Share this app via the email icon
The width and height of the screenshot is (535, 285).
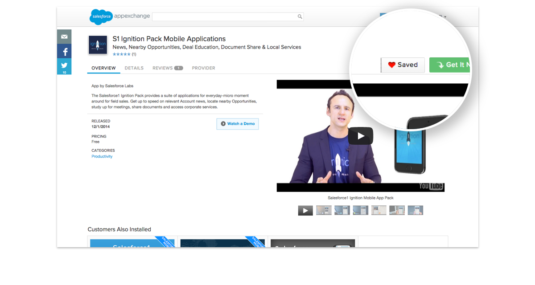64,37
